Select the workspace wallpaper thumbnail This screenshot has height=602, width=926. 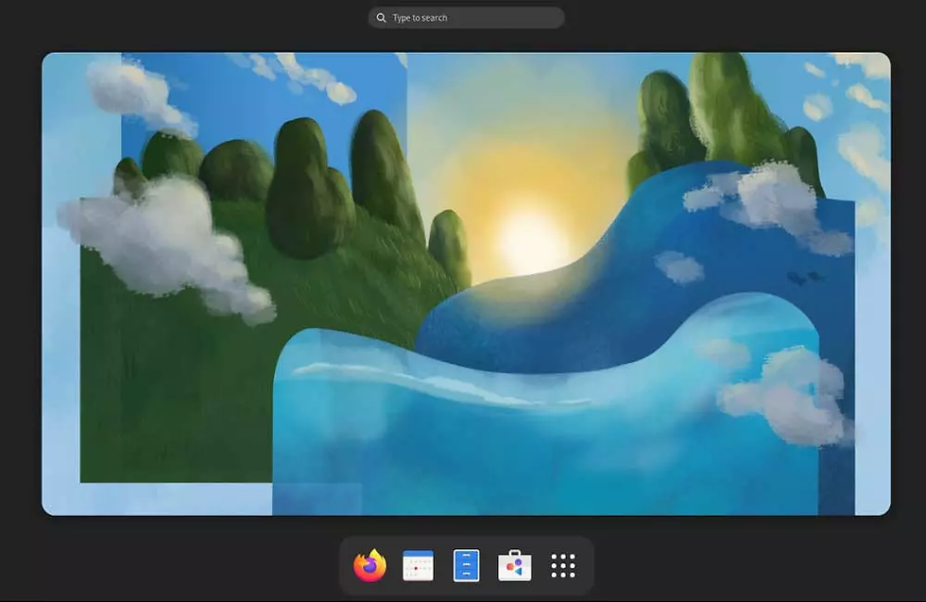pos(466,284)
